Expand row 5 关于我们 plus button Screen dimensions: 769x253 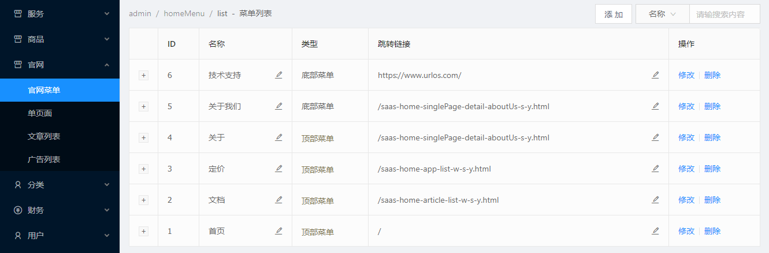[x=144, y=106]
